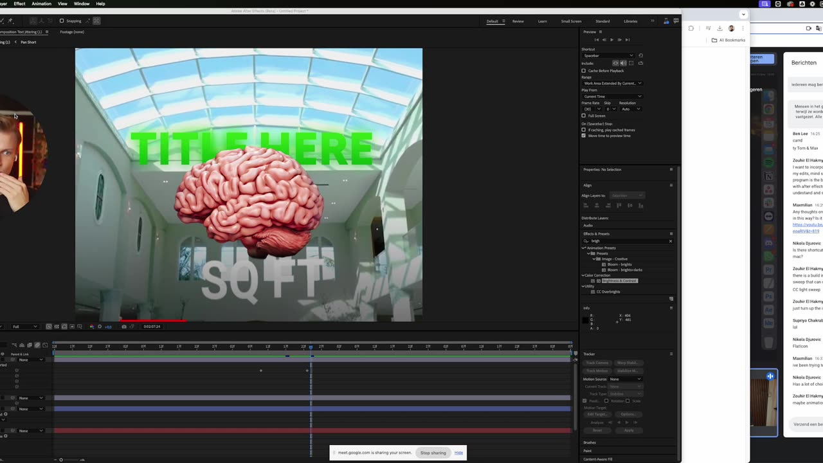Open the Skip frames dropdown
The height and width of the screenshot is (463, 823).
click(610, 109)
